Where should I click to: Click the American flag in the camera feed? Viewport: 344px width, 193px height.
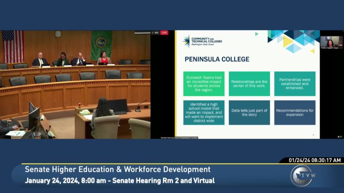pyautogui.click(x=13, y=47)
